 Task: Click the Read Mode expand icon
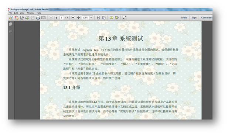coord(124,18)
